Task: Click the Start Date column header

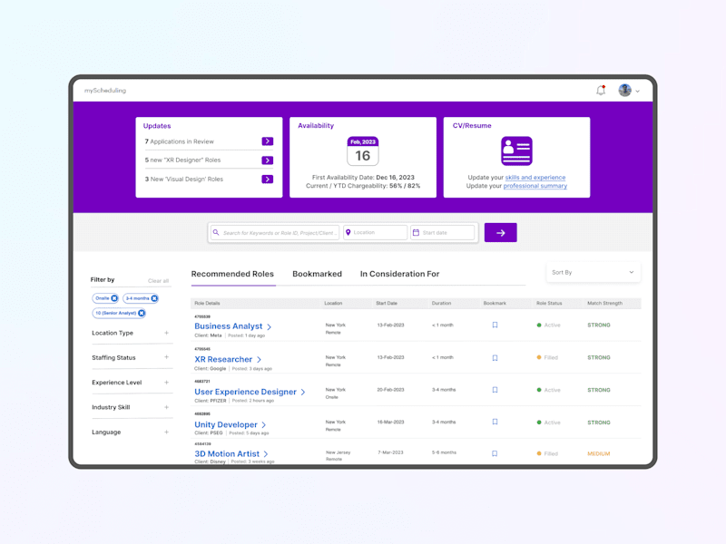Action: coord(387,304)
